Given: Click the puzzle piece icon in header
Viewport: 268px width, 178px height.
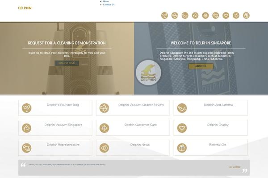Looking at the screenshot, I should point(175,16).
